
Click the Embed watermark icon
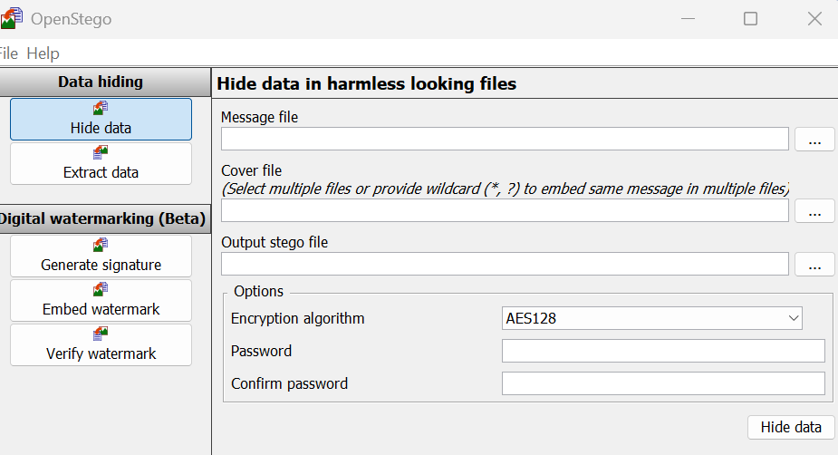click(x=101, y=290)
